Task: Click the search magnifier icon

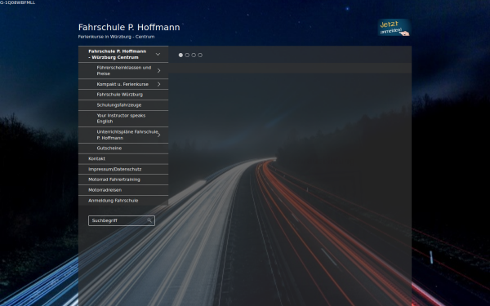Action: pyautogui.click(x=149, y=220)
